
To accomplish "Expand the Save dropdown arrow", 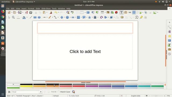I will point(23,12).
